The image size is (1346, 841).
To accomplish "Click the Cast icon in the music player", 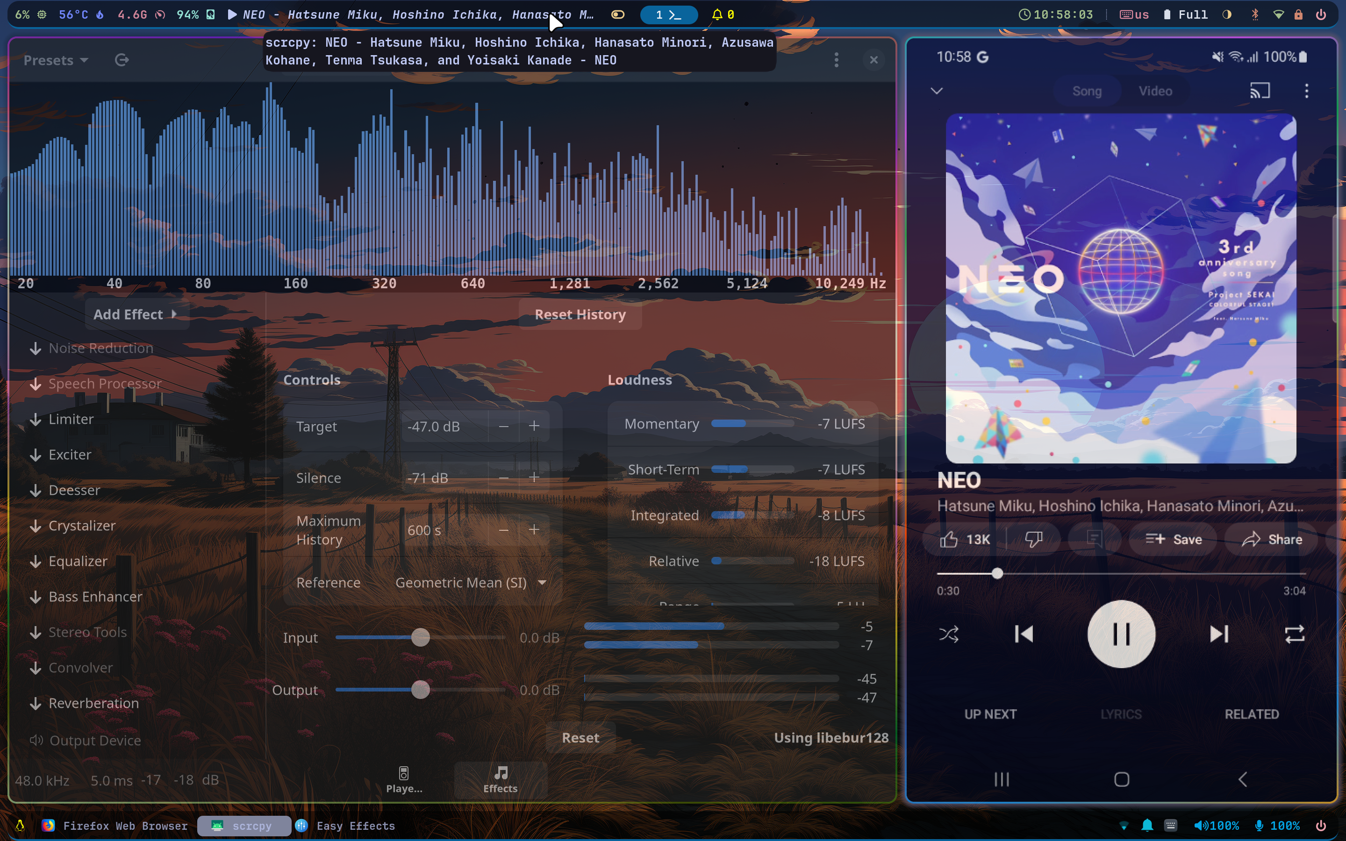I will [x=1260, y=91].
